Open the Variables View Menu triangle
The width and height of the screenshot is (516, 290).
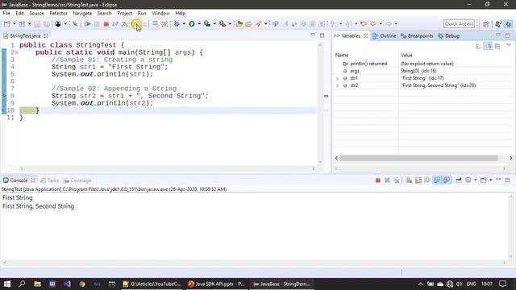click(x=509, y=45)
